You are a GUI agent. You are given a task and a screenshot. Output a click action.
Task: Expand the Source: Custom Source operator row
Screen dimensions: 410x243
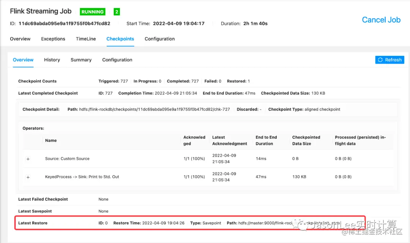click(28, 159)
